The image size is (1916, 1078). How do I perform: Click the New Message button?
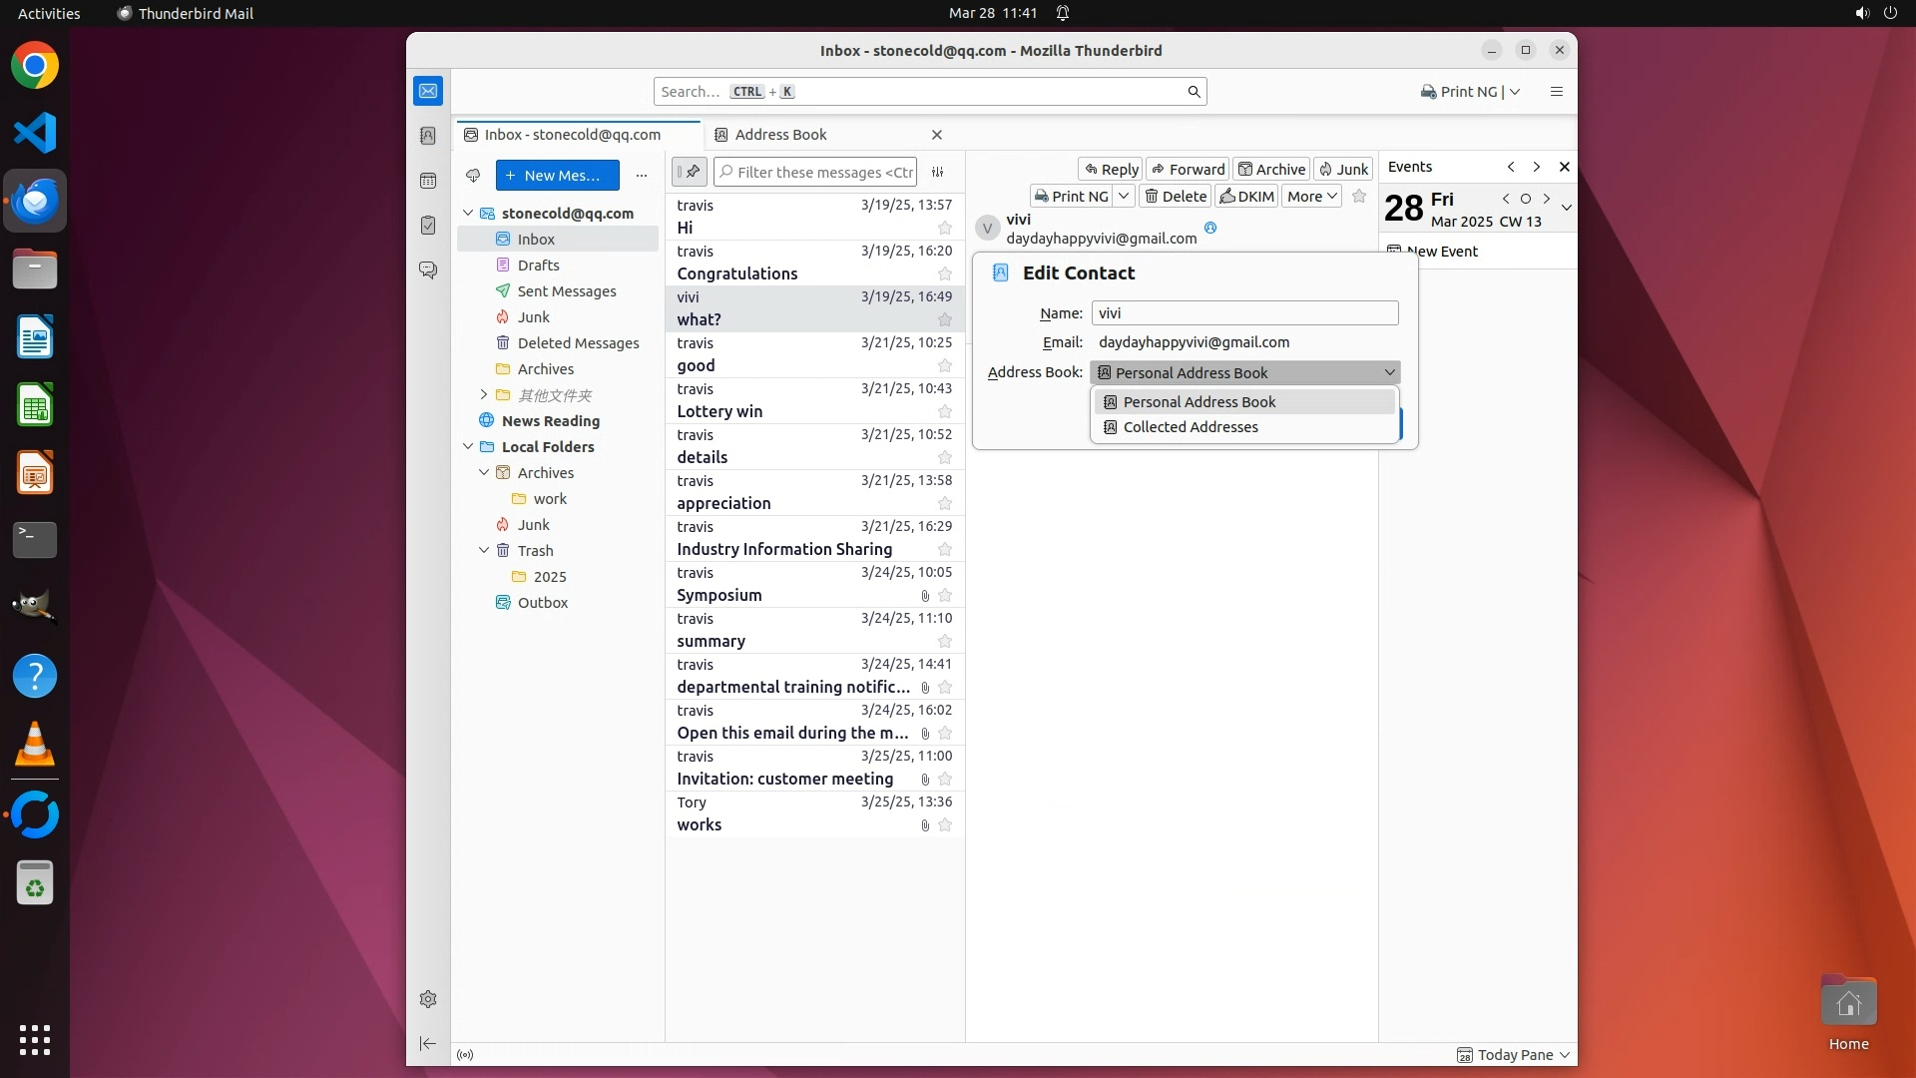557,176
